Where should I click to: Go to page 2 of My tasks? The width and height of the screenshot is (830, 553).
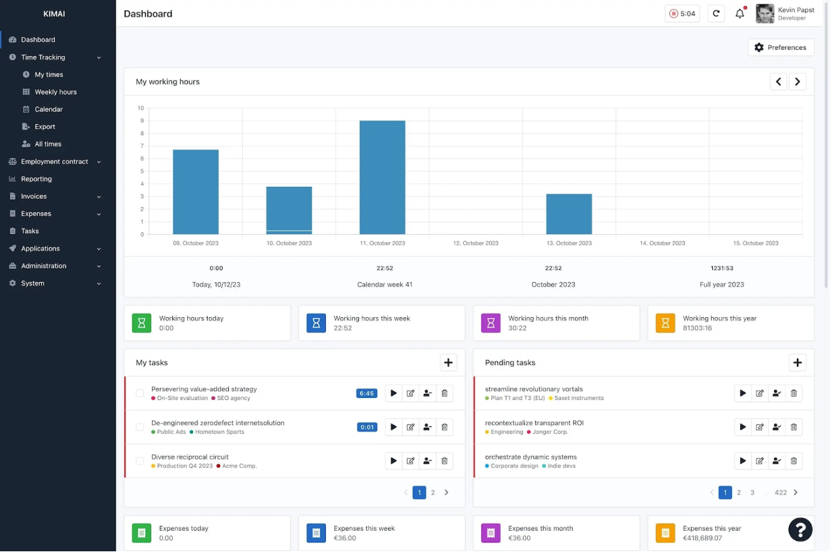click(432, 492)
